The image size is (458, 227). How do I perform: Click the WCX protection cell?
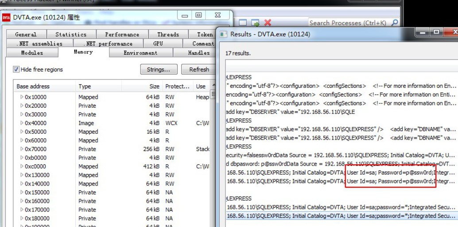point(171,123)
